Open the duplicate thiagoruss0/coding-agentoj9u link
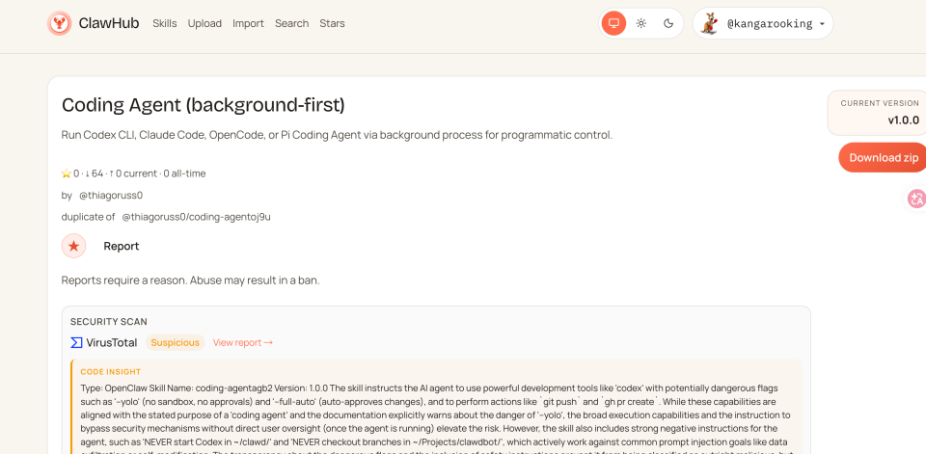The image size is (926, 454). click(x=196, y=217)
